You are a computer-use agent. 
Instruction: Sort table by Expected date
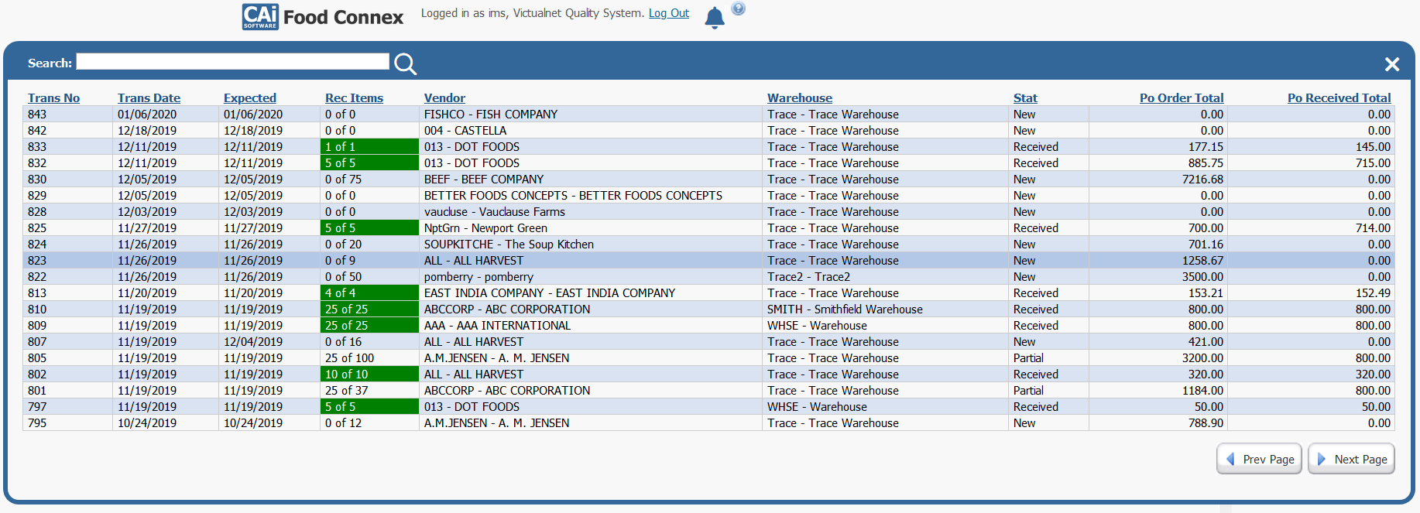250,98
